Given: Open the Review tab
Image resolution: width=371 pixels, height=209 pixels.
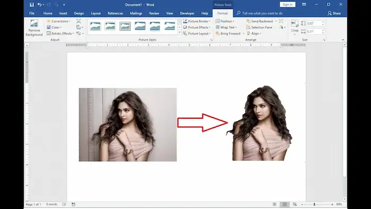Looking at the screenshot, I should tap(154, 13).
